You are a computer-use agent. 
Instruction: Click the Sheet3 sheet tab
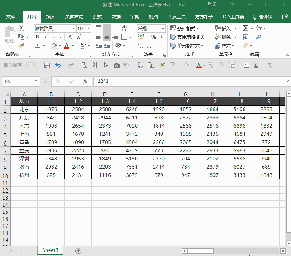click(x=50, y=250)
